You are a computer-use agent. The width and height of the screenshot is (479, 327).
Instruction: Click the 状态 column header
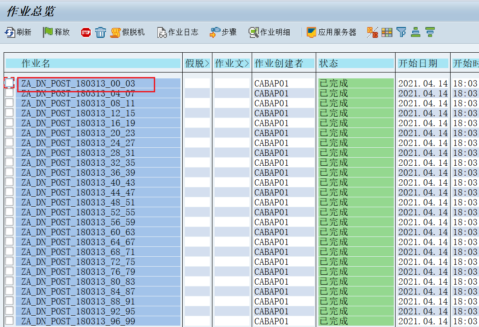356,63
